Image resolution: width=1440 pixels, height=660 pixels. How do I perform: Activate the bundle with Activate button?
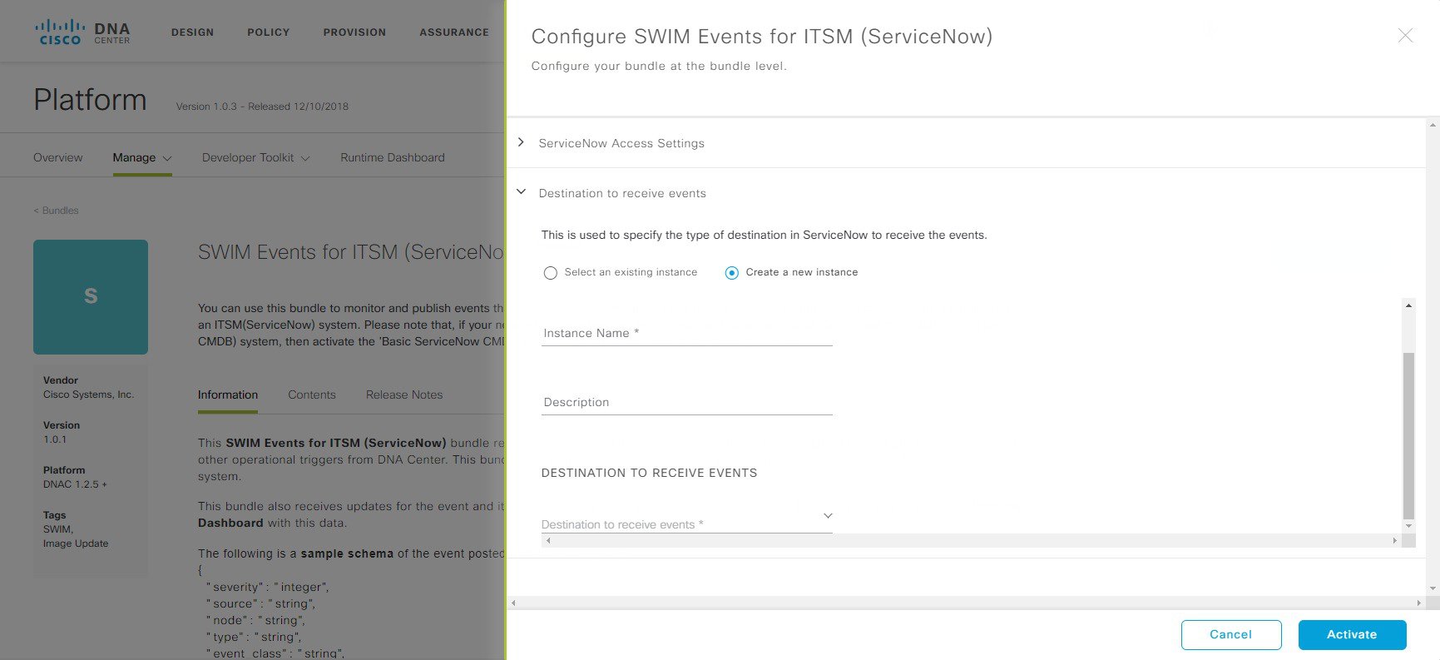pos(1352,634)
